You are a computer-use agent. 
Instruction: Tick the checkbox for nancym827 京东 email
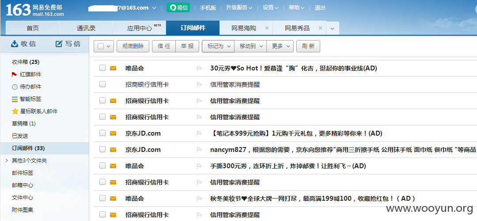pyautogui.click(x=102, y=149)
